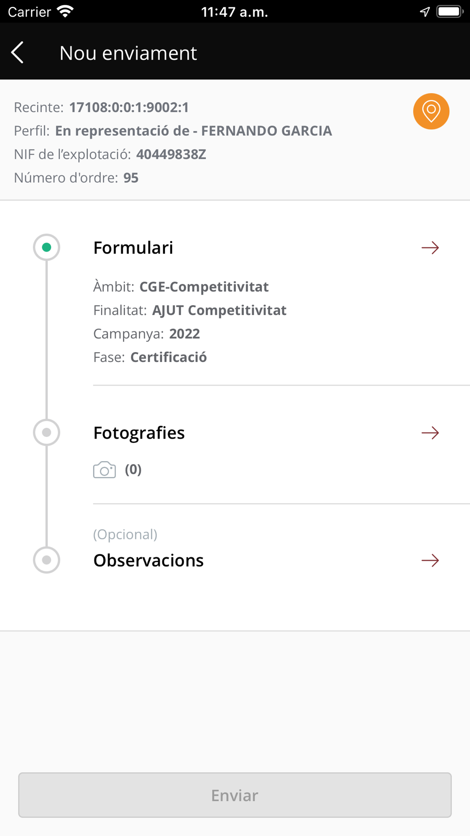The height and width of the screenshot is (836, 470).
Task: Click the location services arrow in status bar
Action: coord(425,12)
